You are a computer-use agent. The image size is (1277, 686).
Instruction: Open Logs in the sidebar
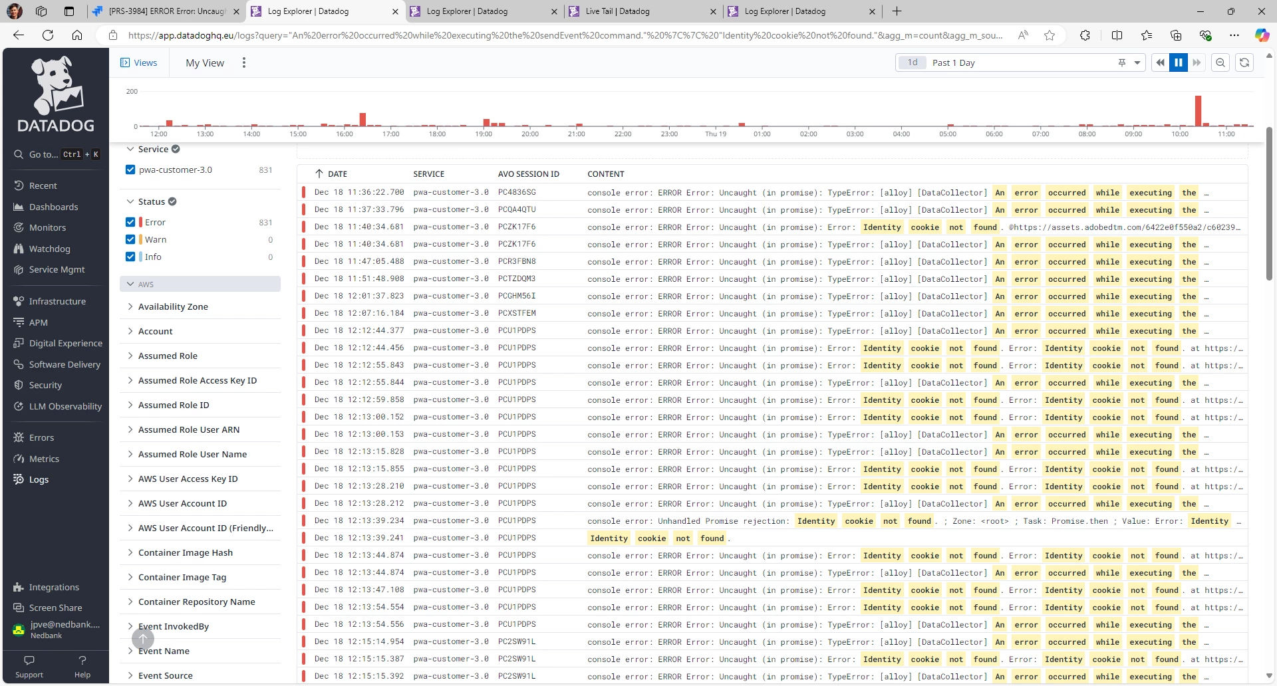(x=39, y=479)
